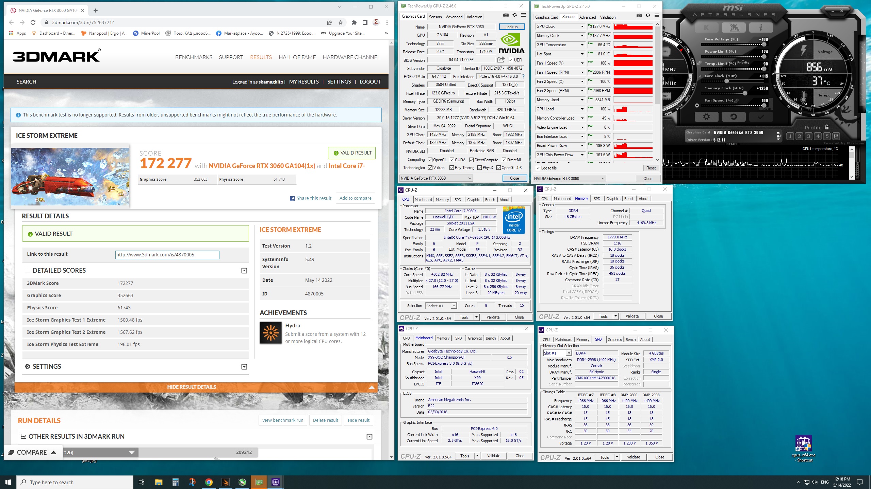Click screenshot camera icon in left GPU-Z
Image resolution: width=871 pixels, height=489 pixels.
click(x=506, y=15)
